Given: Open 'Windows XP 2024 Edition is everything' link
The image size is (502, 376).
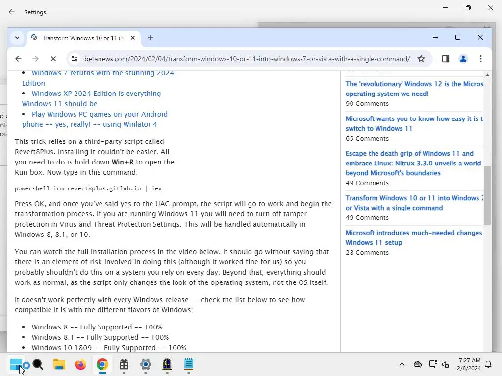Looking at the screenshot, I should (92, 98).
